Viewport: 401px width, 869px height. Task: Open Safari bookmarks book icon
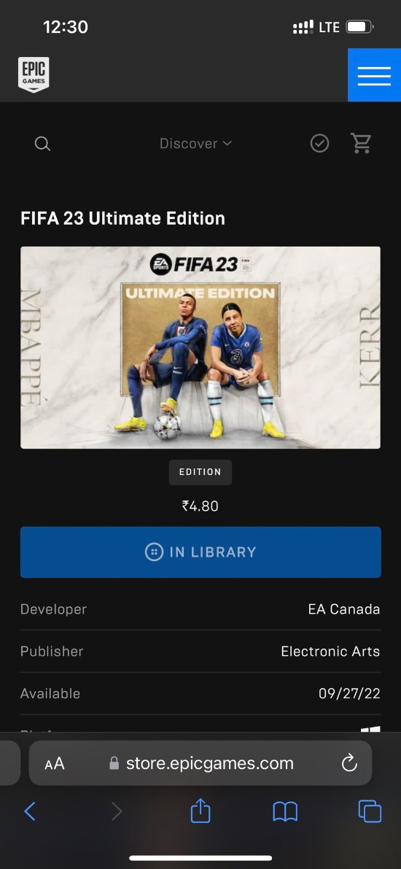[x=285, y=812]
